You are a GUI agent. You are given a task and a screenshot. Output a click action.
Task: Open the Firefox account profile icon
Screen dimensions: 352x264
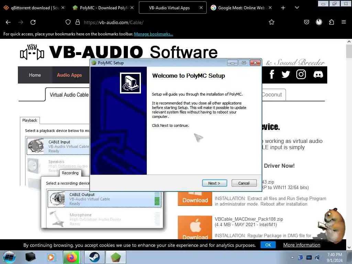(319, 22)
